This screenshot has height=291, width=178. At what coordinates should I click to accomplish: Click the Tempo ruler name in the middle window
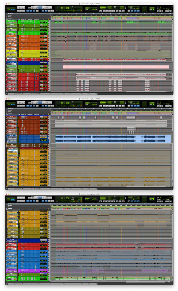click(10, 112)
